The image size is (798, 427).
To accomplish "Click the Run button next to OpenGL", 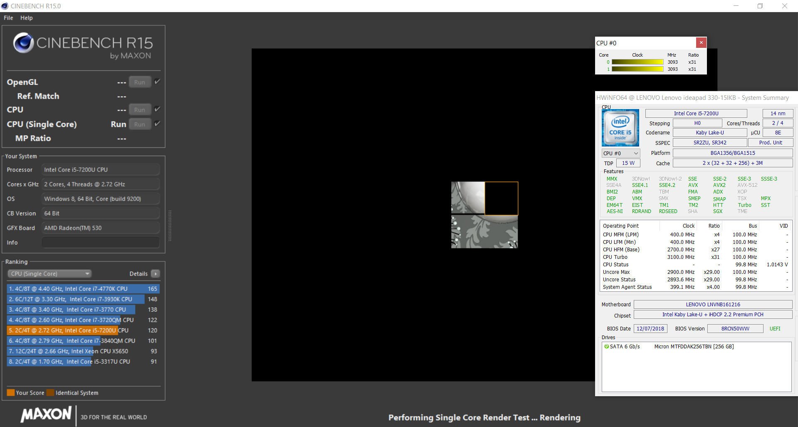I will [140, 82].
